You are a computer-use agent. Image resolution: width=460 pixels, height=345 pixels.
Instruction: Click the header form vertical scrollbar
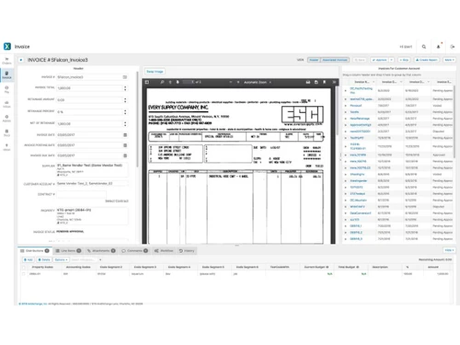(137, 120)
